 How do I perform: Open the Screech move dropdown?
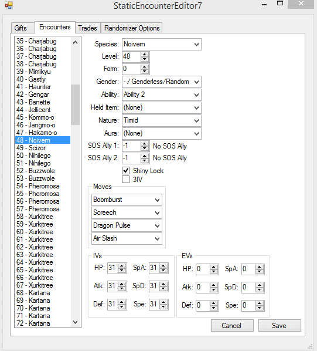127,212
